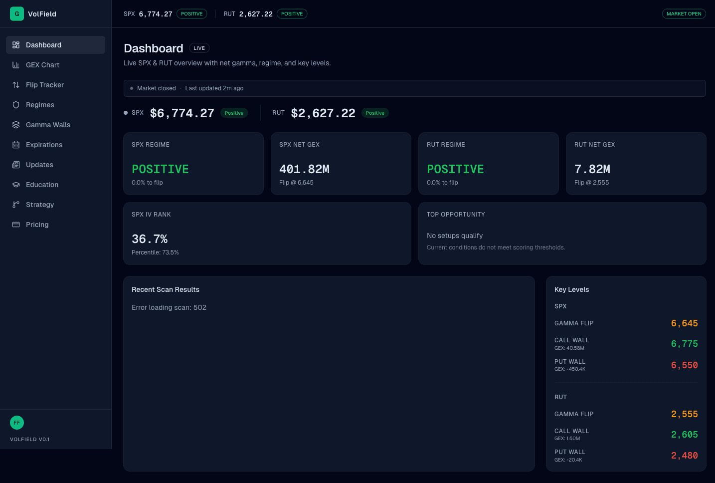Navigate to Gamma Walls
The height and width of the screenshot is (483, 715).
[55, 125]
